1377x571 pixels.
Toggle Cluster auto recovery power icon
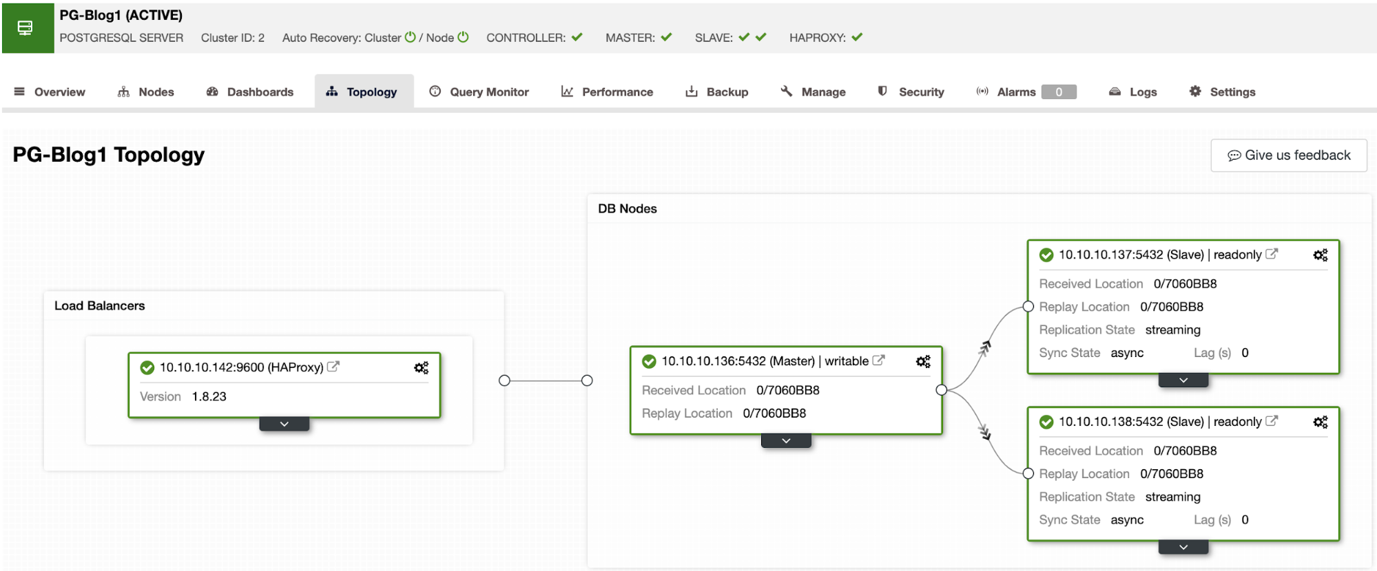tap(411, 37)
